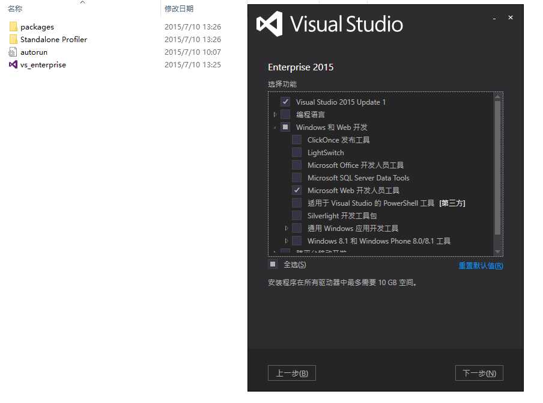The height and width of the screenshot is (403, 543).
Task: Select the LightSwitch row label
Action: 326,153
